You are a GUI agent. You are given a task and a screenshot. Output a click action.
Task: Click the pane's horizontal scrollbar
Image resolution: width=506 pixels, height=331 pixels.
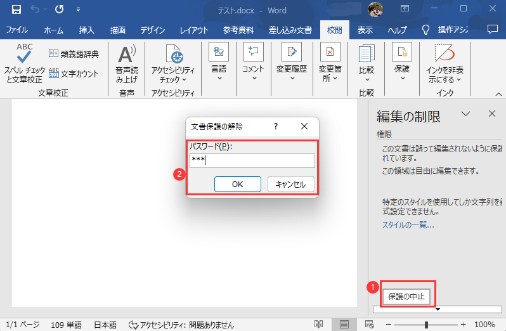[x=438, y=309]
